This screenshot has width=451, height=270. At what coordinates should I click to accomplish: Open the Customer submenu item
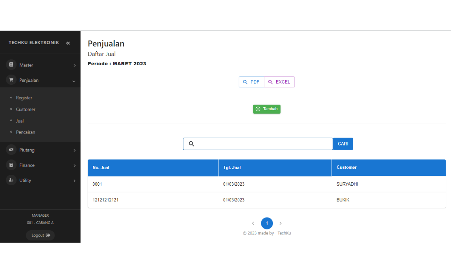tap(26, 109)
